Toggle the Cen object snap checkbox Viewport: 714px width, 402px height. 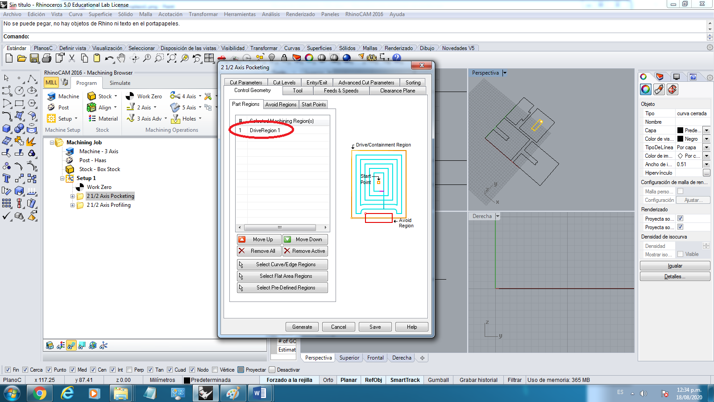(93, 370)
